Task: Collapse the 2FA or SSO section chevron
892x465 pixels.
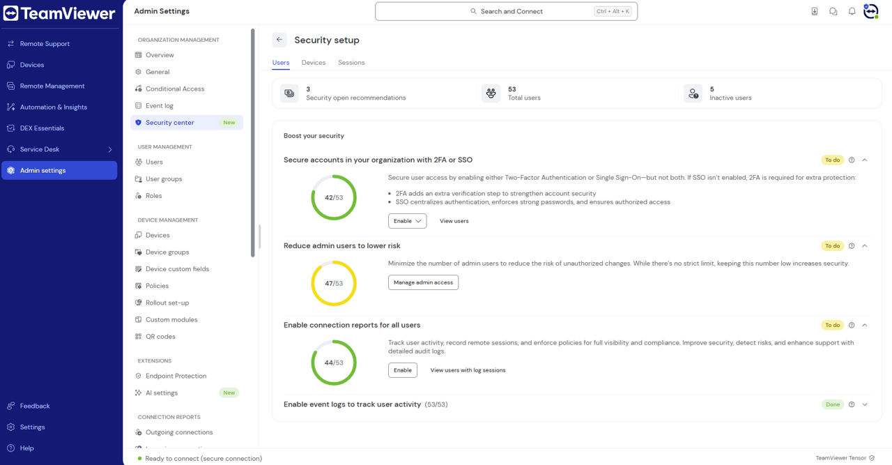Action: click(865, 160)
